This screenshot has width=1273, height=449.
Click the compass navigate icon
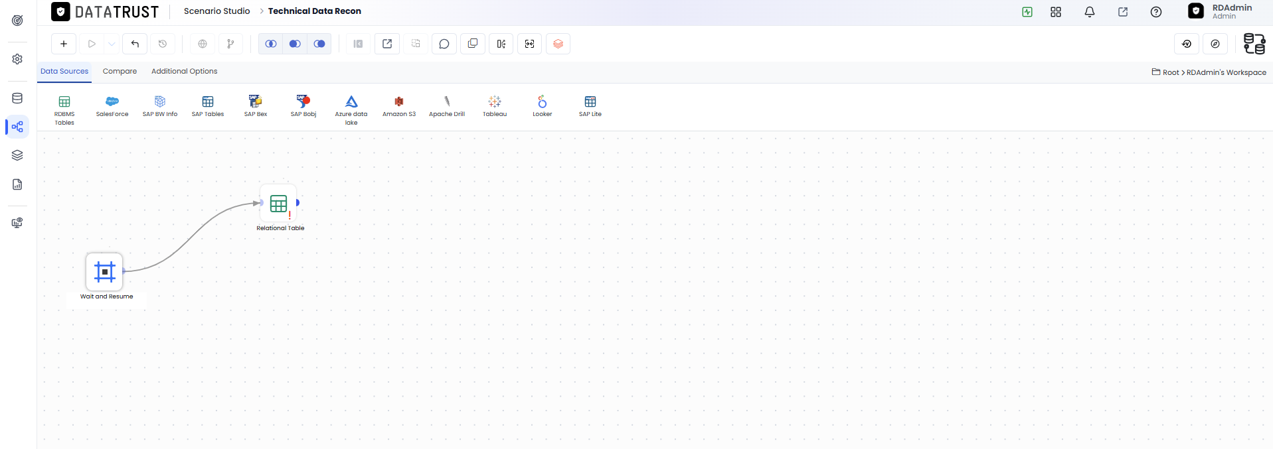tap(1215, 44)
